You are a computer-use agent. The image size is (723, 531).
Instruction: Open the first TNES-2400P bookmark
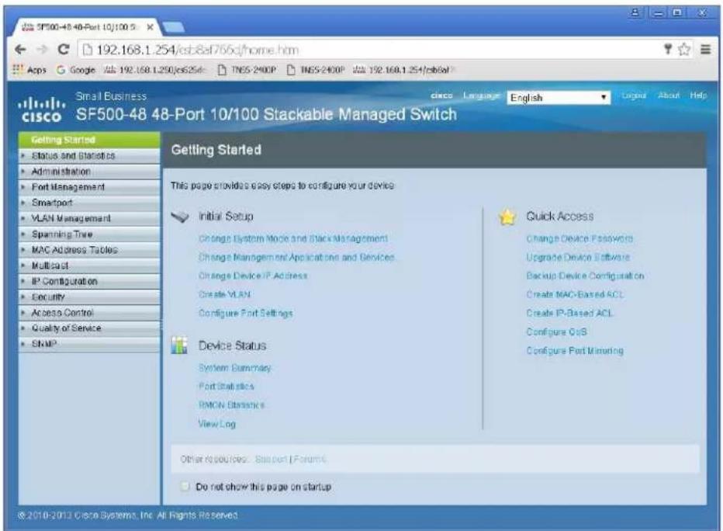[247, 70]
